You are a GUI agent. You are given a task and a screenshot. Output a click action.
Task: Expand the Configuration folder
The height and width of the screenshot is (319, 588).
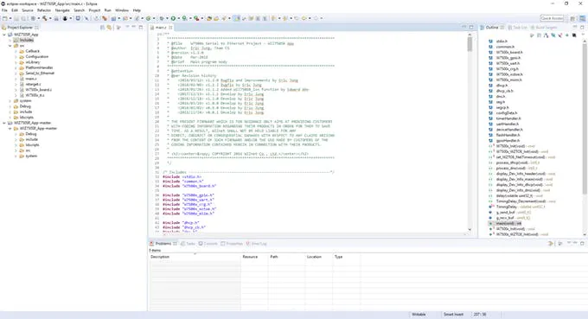pyautogui.click(x=16, y=56)
